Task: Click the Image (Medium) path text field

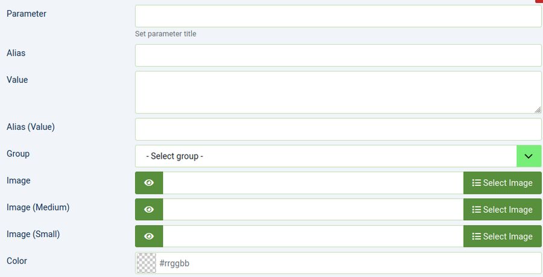Action: [x=313, y=209]
